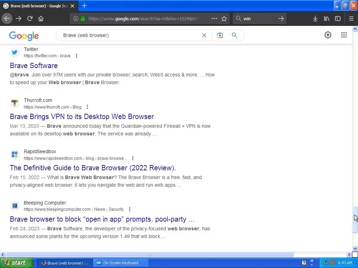This screenshot has height=268, width=358.
Task: Open more options for the Bleeping Computer result
Action: coord(130,209)
